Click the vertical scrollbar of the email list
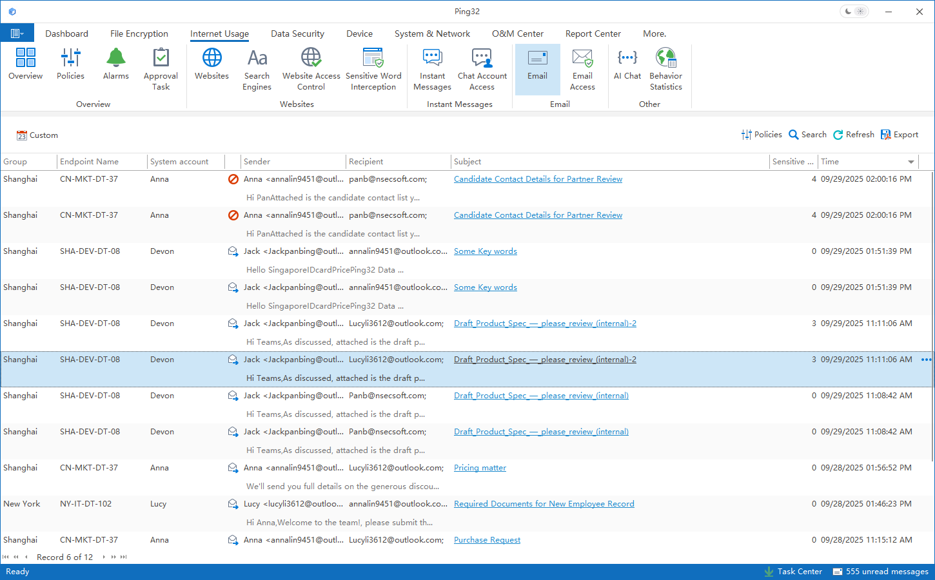Image resolution: width=935 pixels, height=580 pixels. pyautogui.click(x=931, y=316)
